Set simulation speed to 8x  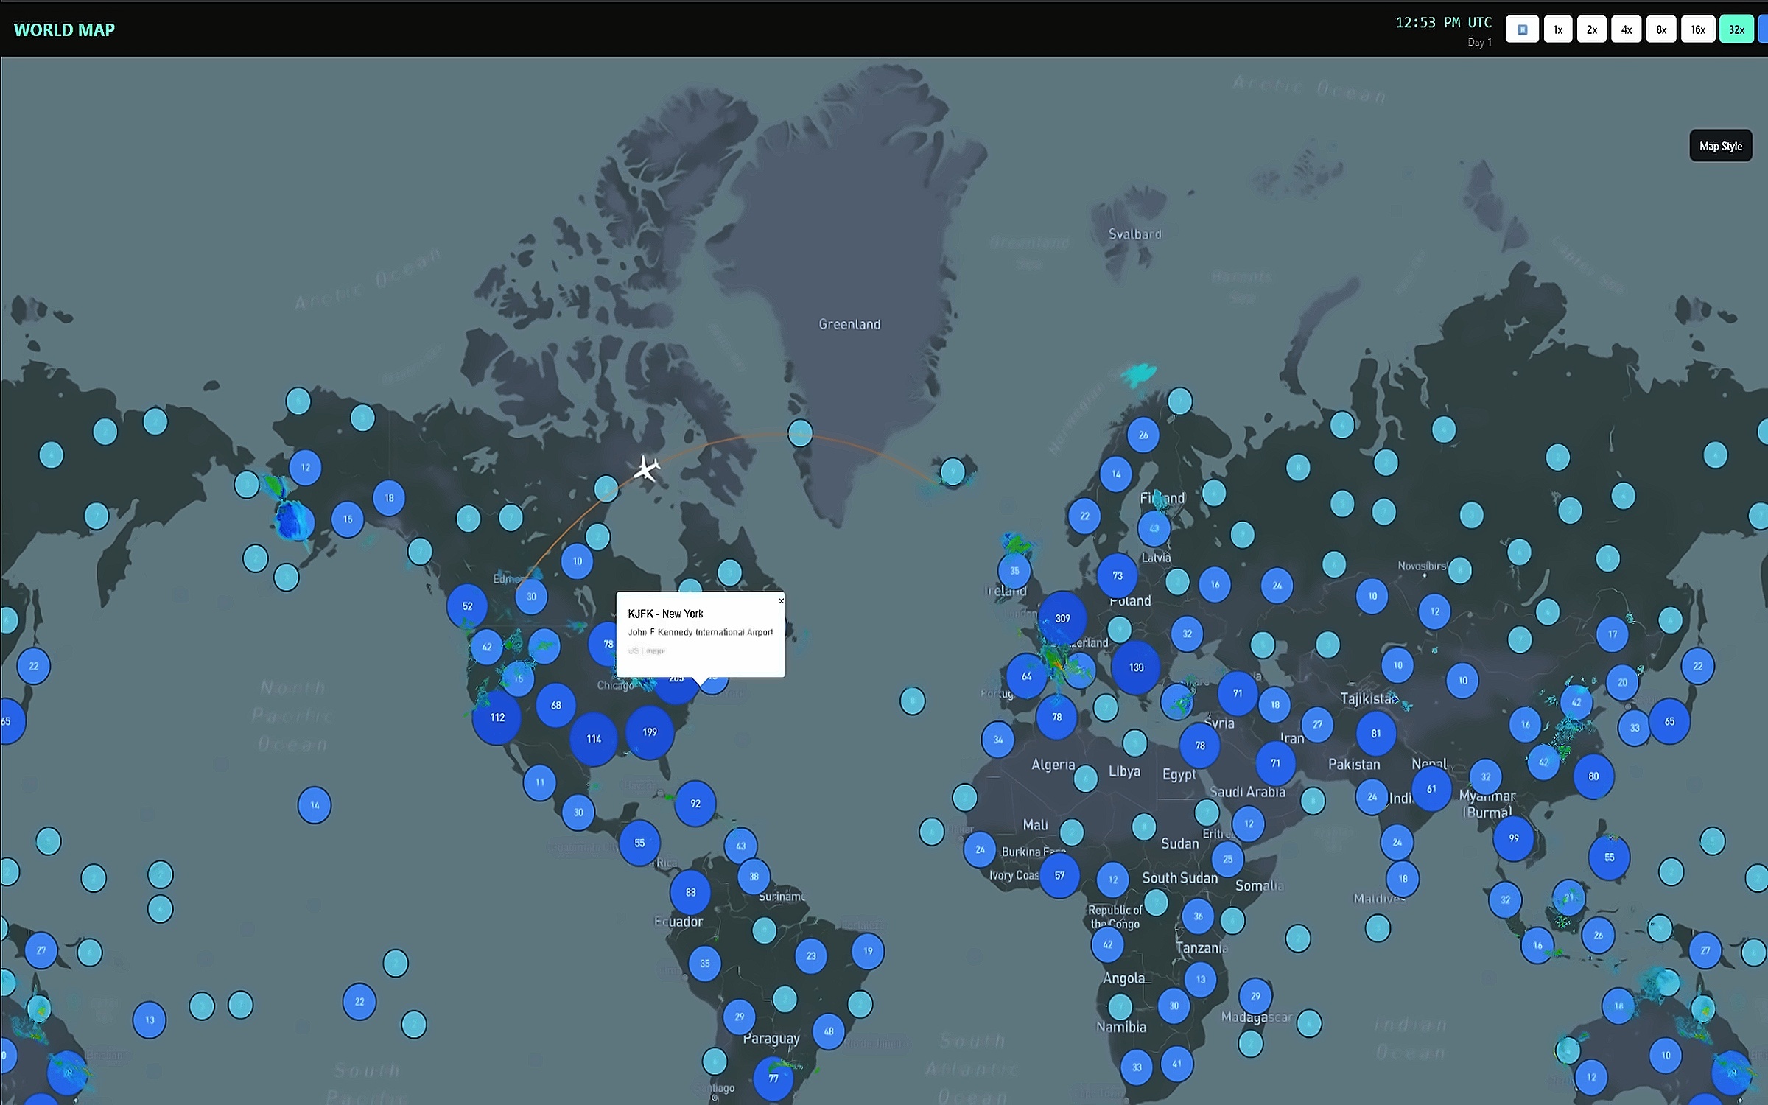point(1660,29)
